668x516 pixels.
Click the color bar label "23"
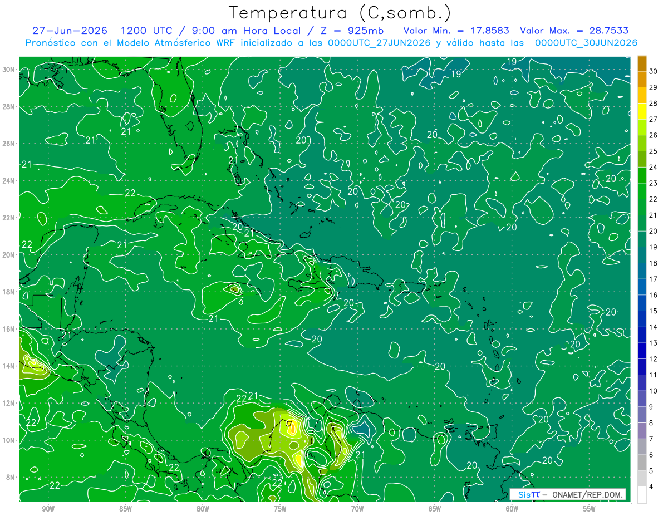(654, 183)
